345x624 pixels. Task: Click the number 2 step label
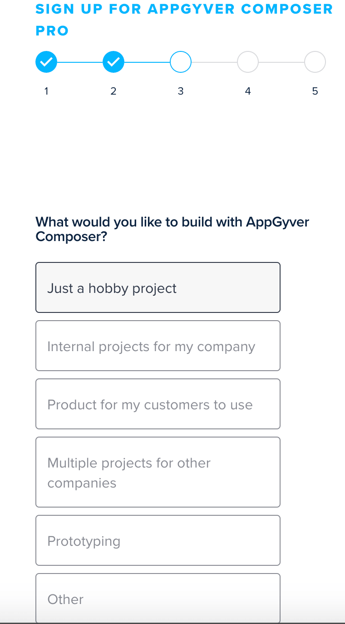pyautogui.click(x=113, y=91)
